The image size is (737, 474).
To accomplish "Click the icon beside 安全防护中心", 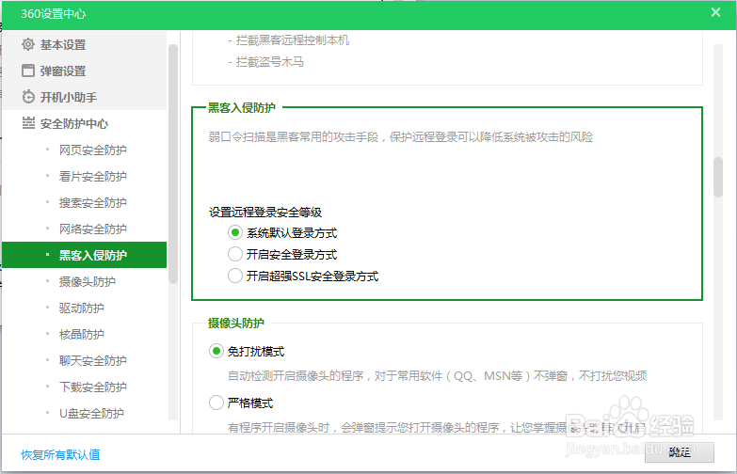I will (28, 123).
